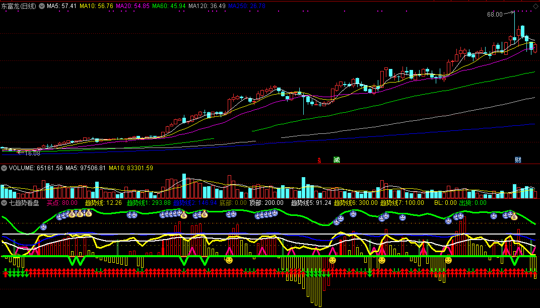Click the 16.08 low price label

coord(32,153)
